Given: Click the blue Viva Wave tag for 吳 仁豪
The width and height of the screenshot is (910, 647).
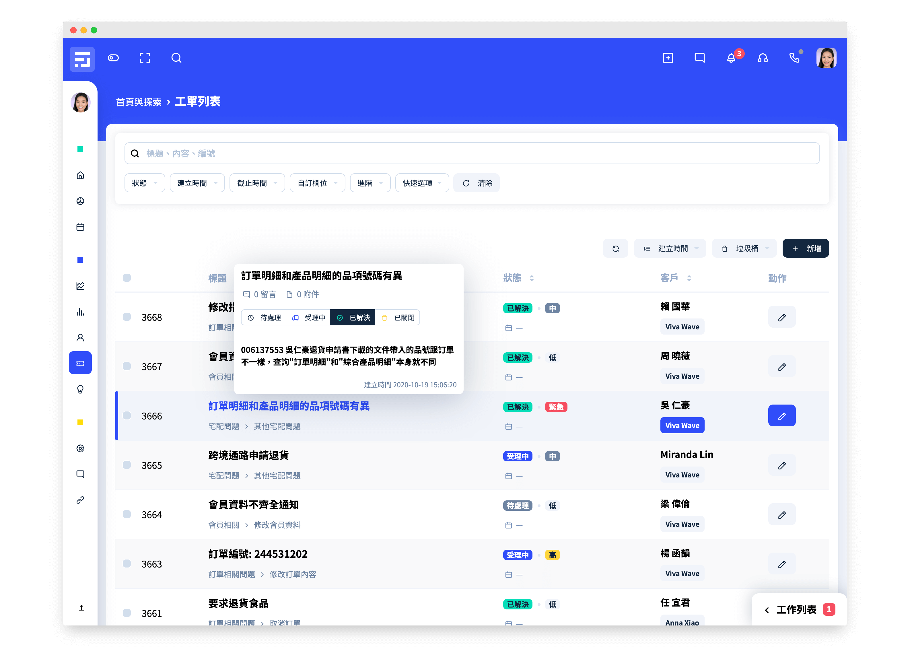Looking at the screenshot, I should click(682, 425).
